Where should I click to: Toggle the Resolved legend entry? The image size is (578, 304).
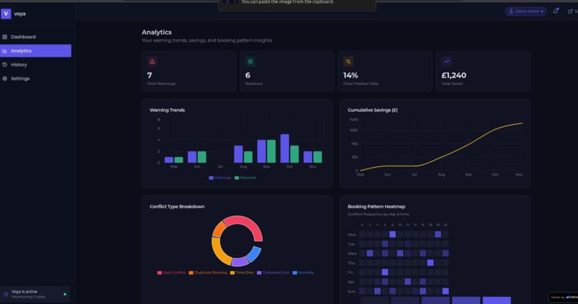245,178
